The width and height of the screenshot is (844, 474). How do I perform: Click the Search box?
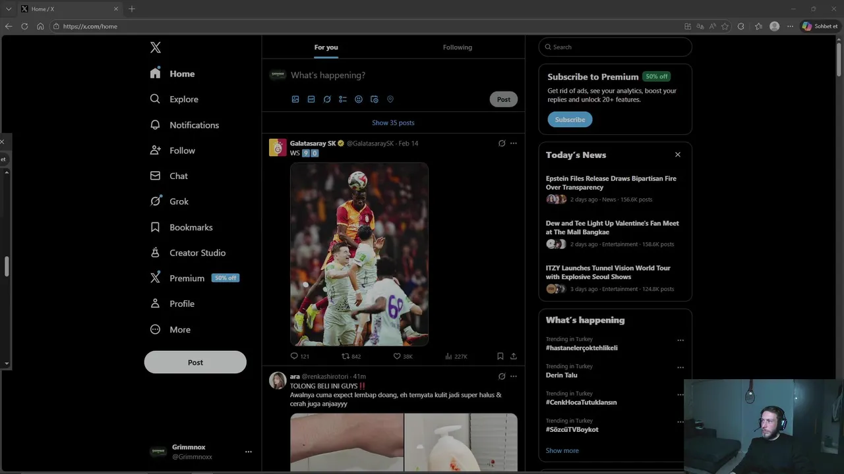point(615,47)
